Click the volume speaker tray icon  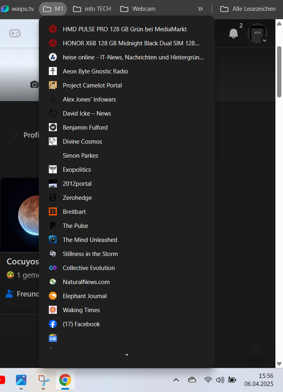point(220,380)
